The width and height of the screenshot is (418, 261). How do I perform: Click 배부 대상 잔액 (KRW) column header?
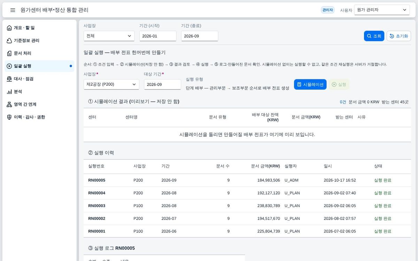[265, 117]
